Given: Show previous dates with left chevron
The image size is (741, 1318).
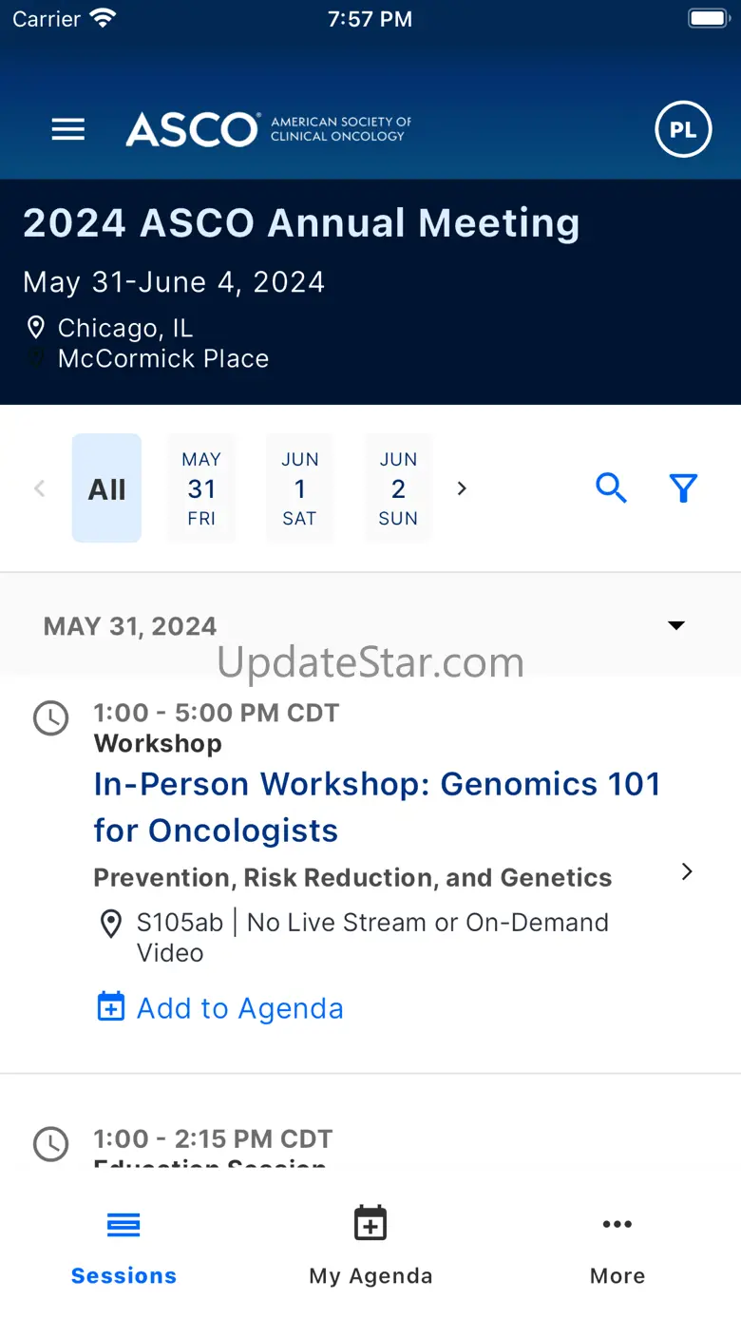Looking at the screenshot, I should (x=40, y=488).
